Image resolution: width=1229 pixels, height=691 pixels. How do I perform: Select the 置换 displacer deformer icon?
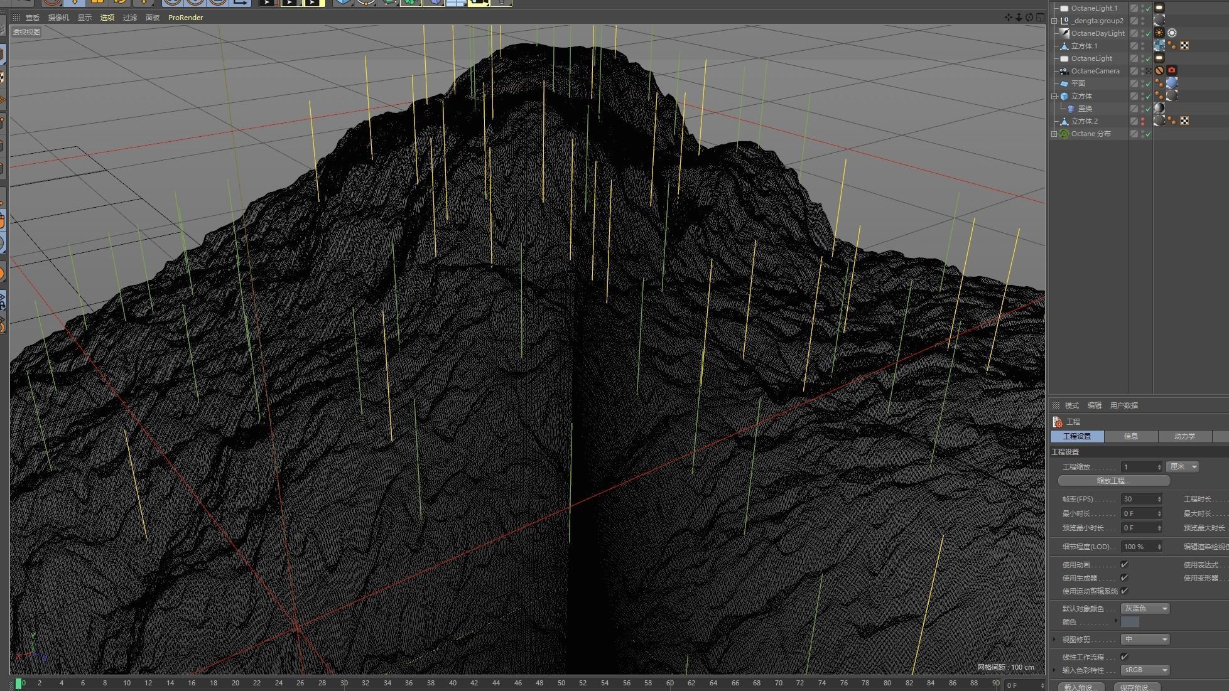click(x=1071, y=109)
